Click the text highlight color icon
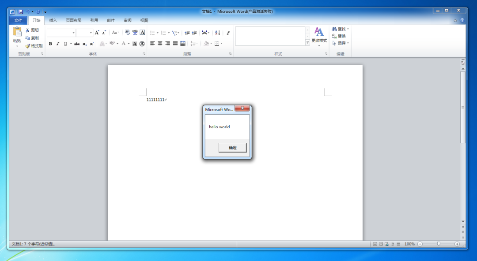 click(x=112, y=44)
